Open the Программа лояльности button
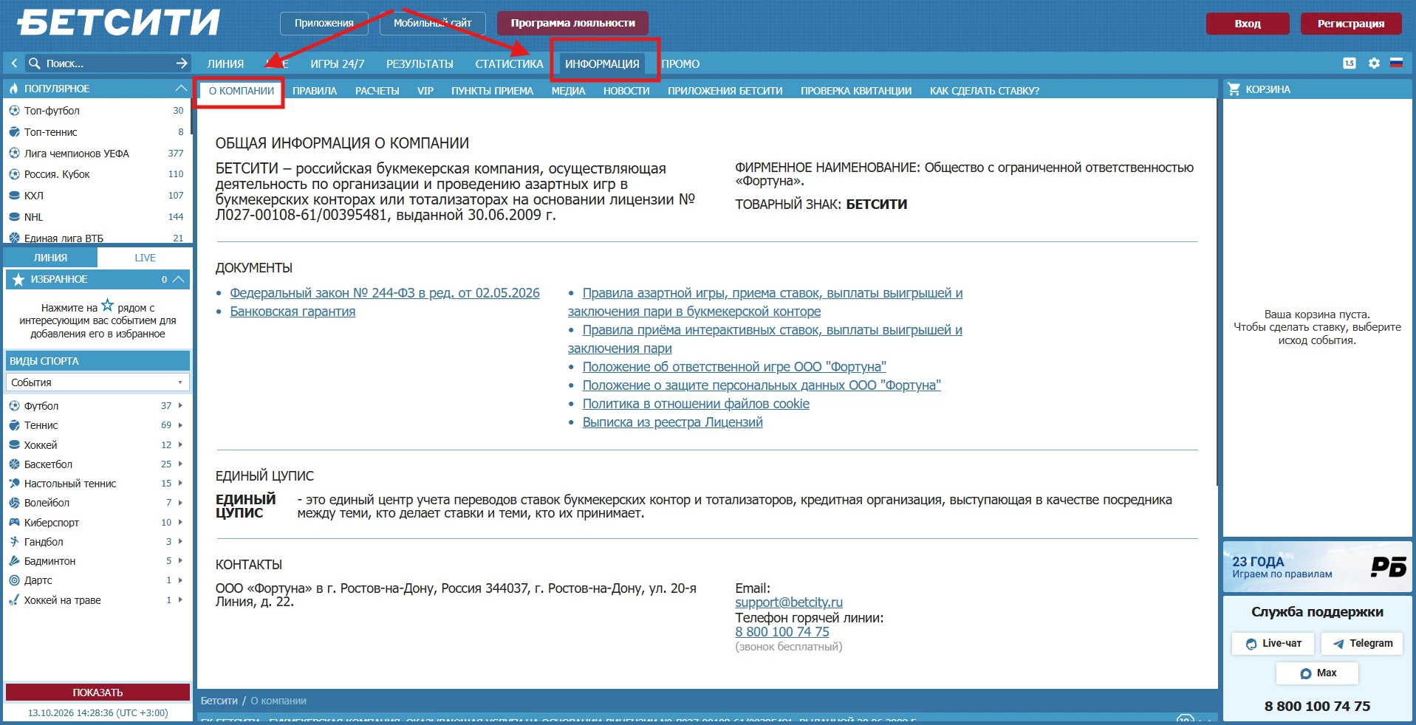The image size is (1416, 725). coord(572,23)
